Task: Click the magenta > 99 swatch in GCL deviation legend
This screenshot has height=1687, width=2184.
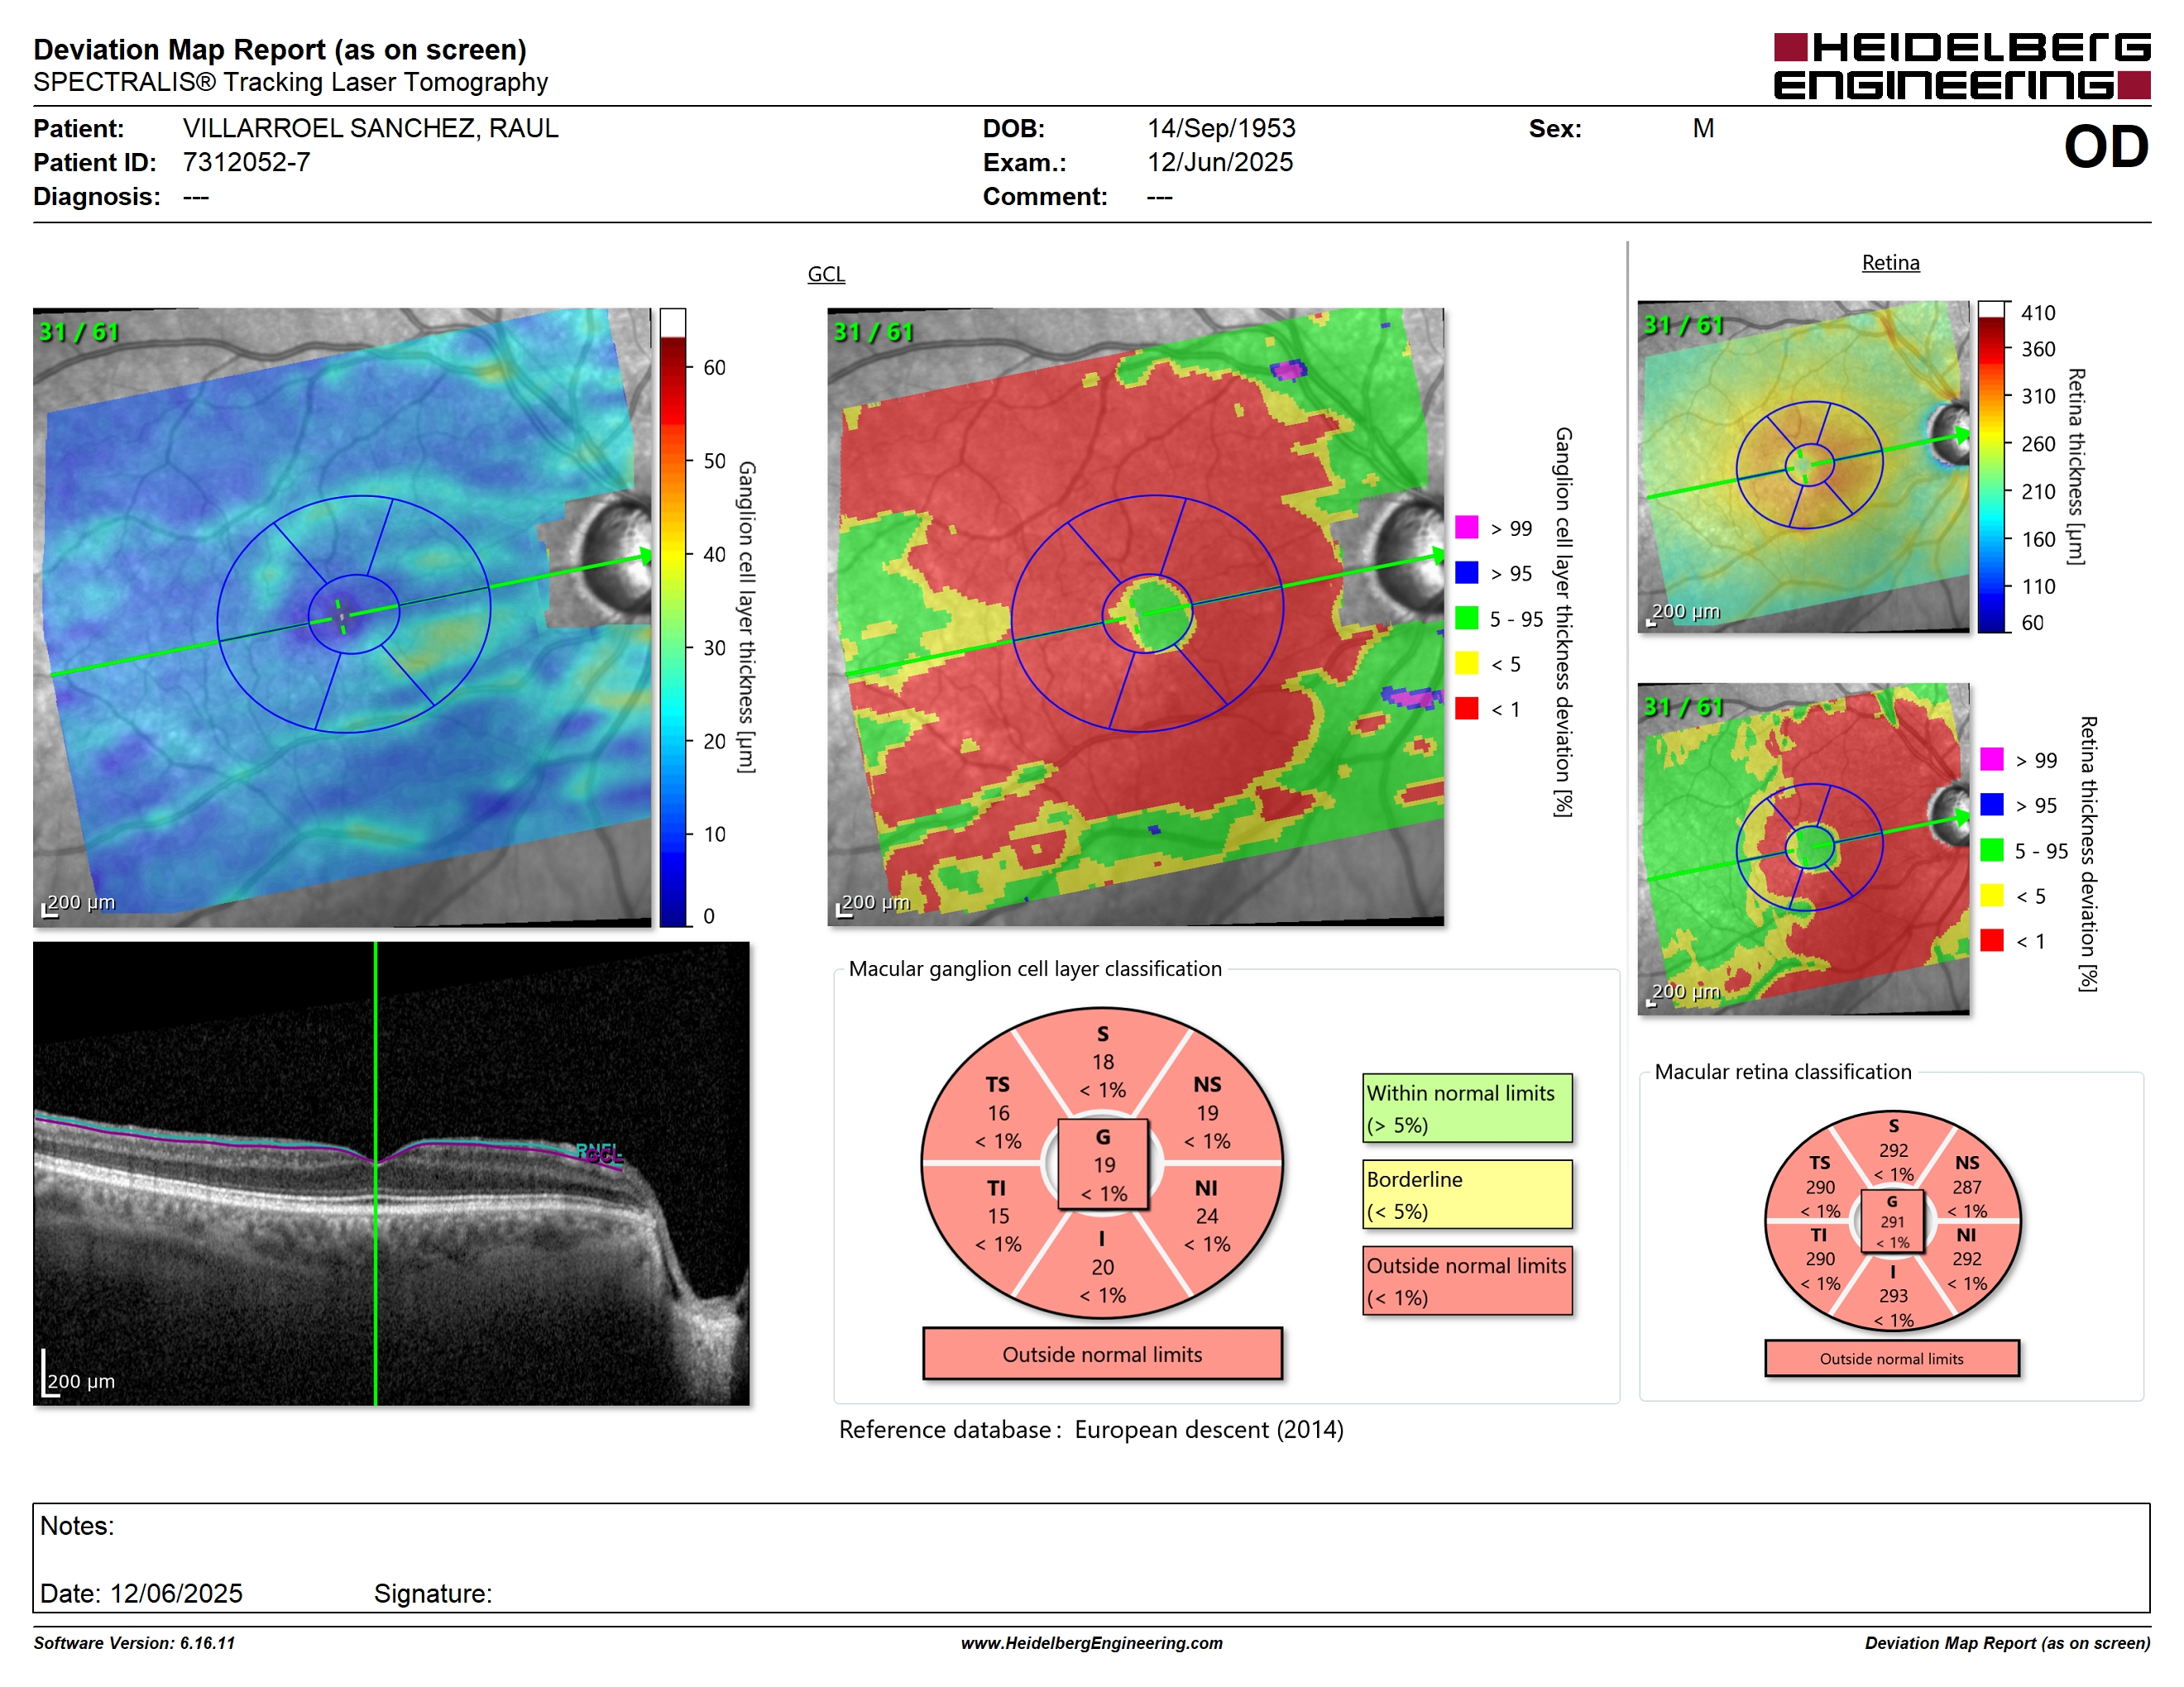Action: point(1466,527)
